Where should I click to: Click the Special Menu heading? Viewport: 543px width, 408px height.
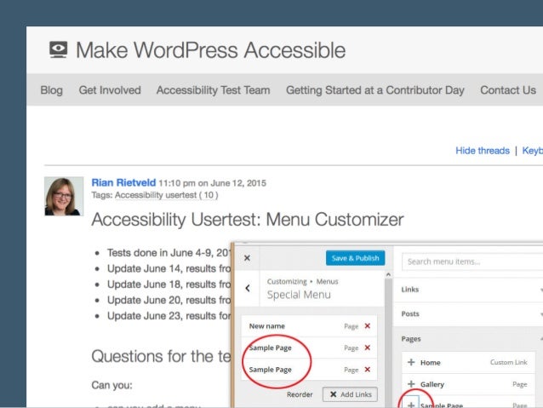[299, 295]
